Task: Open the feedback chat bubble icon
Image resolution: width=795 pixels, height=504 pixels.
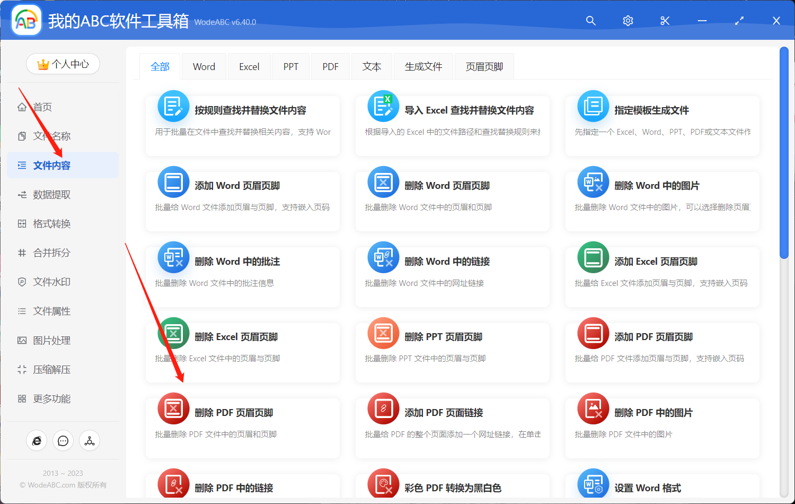Action: coord(63,440)
